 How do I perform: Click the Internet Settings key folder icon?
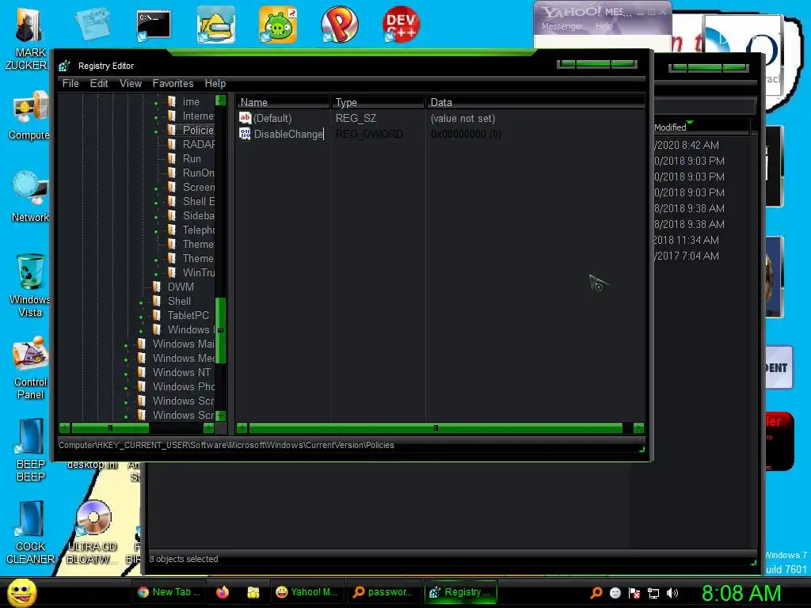tap(172, 116)
